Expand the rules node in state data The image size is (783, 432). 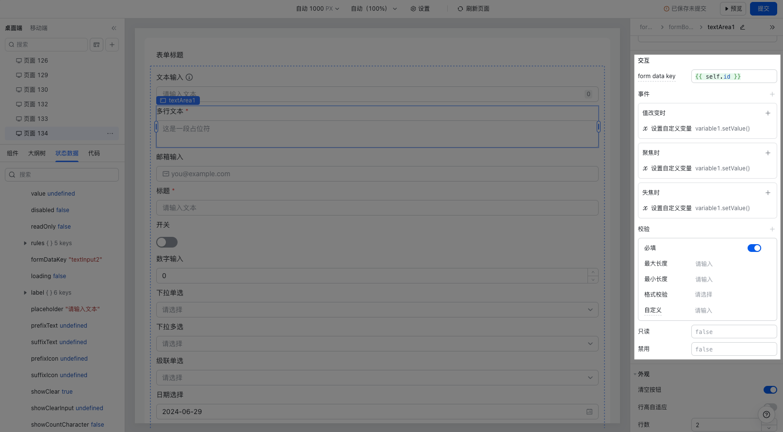(25, 243)
